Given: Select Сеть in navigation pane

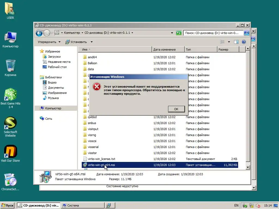Looking at the screenshot, I should [48, 119].
